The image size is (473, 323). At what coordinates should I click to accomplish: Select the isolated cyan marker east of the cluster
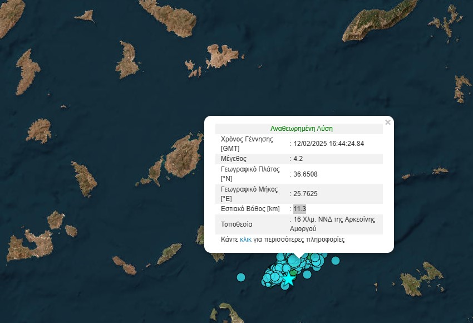coord(335,260)
